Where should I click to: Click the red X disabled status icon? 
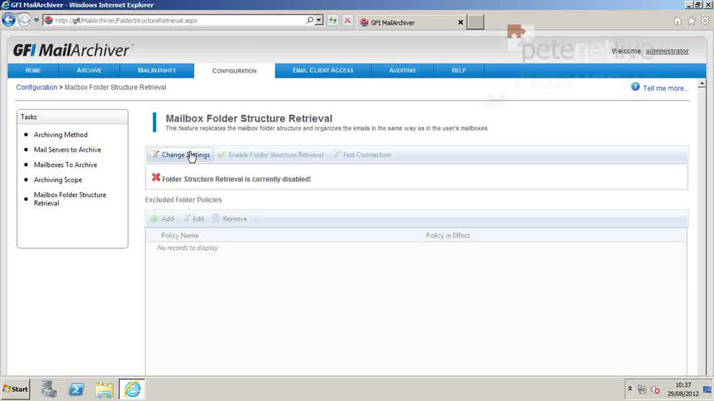click(156, 177)
